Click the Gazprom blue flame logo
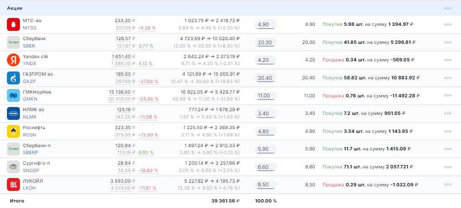Viewport: 461px width, 208px height. tap(13, 77)
